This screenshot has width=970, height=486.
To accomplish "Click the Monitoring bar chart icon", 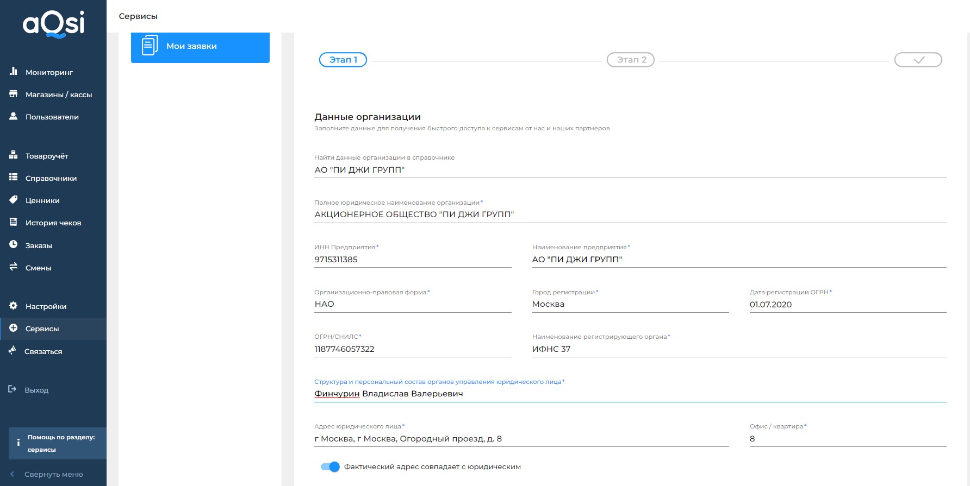I will [14, 72].
